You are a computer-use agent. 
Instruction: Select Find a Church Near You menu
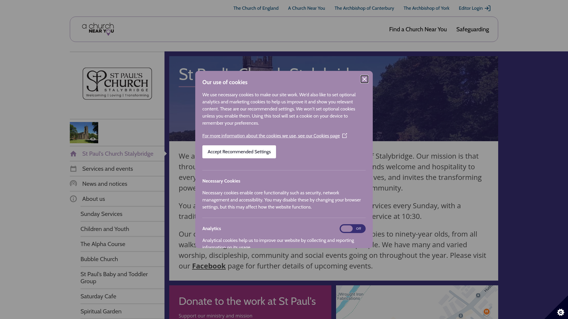click(x=418, y=29)
